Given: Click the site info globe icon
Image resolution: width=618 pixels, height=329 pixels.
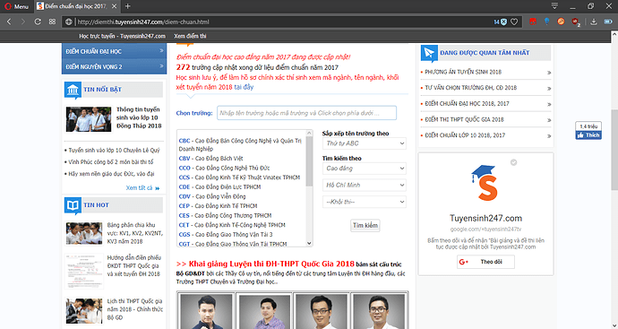Looking at the screenshot, I should [x=69, y=22].
